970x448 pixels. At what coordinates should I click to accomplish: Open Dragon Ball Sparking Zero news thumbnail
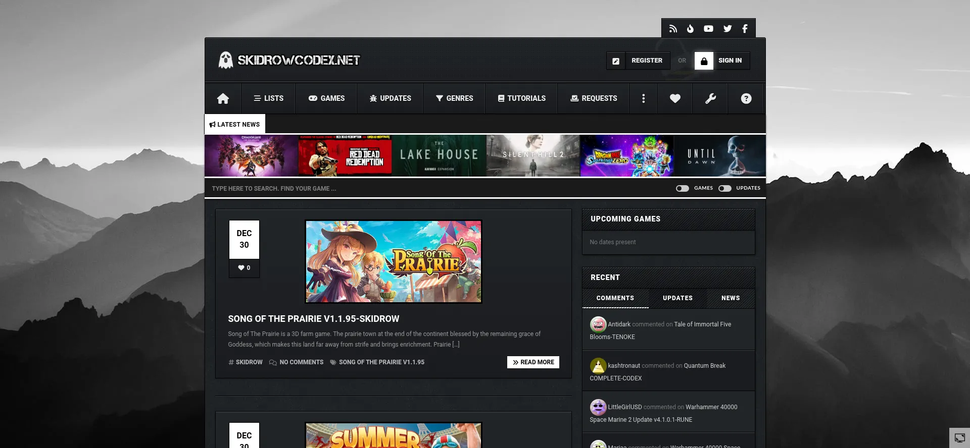(x=627, y=155)
